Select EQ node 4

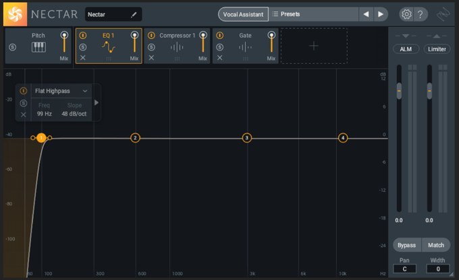(343, 138)
